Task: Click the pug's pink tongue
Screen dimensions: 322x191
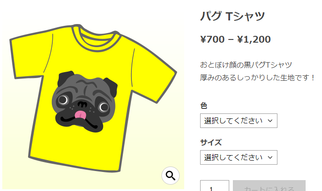Action: pos(80,115)
